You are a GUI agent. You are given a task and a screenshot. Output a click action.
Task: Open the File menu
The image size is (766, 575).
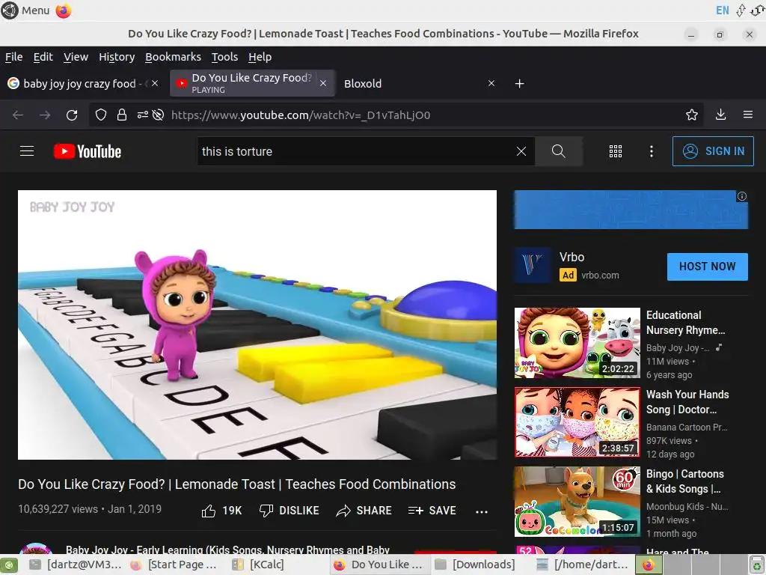(13, 57)
